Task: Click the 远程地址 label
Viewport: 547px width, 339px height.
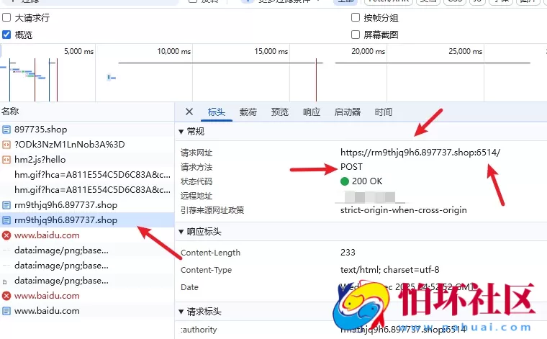Action: (x=196, y=196)
